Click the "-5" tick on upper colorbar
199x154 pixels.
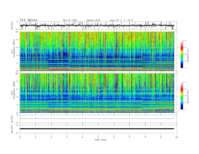(185, 54)
